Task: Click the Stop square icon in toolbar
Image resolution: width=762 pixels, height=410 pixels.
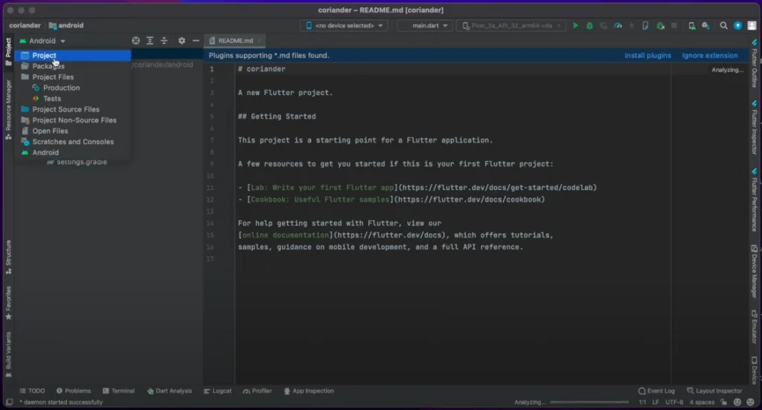Action: click(674, 26)
